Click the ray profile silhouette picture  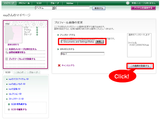[x=13, y=34]
